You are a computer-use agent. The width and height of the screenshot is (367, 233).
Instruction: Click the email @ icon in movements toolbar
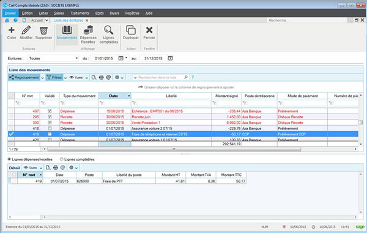coord(108,77)
